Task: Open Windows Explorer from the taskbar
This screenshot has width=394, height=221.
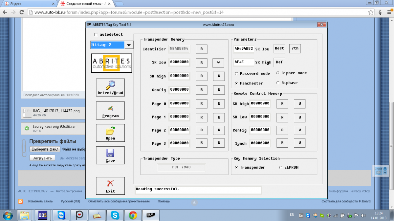Action: pos(25,215)
